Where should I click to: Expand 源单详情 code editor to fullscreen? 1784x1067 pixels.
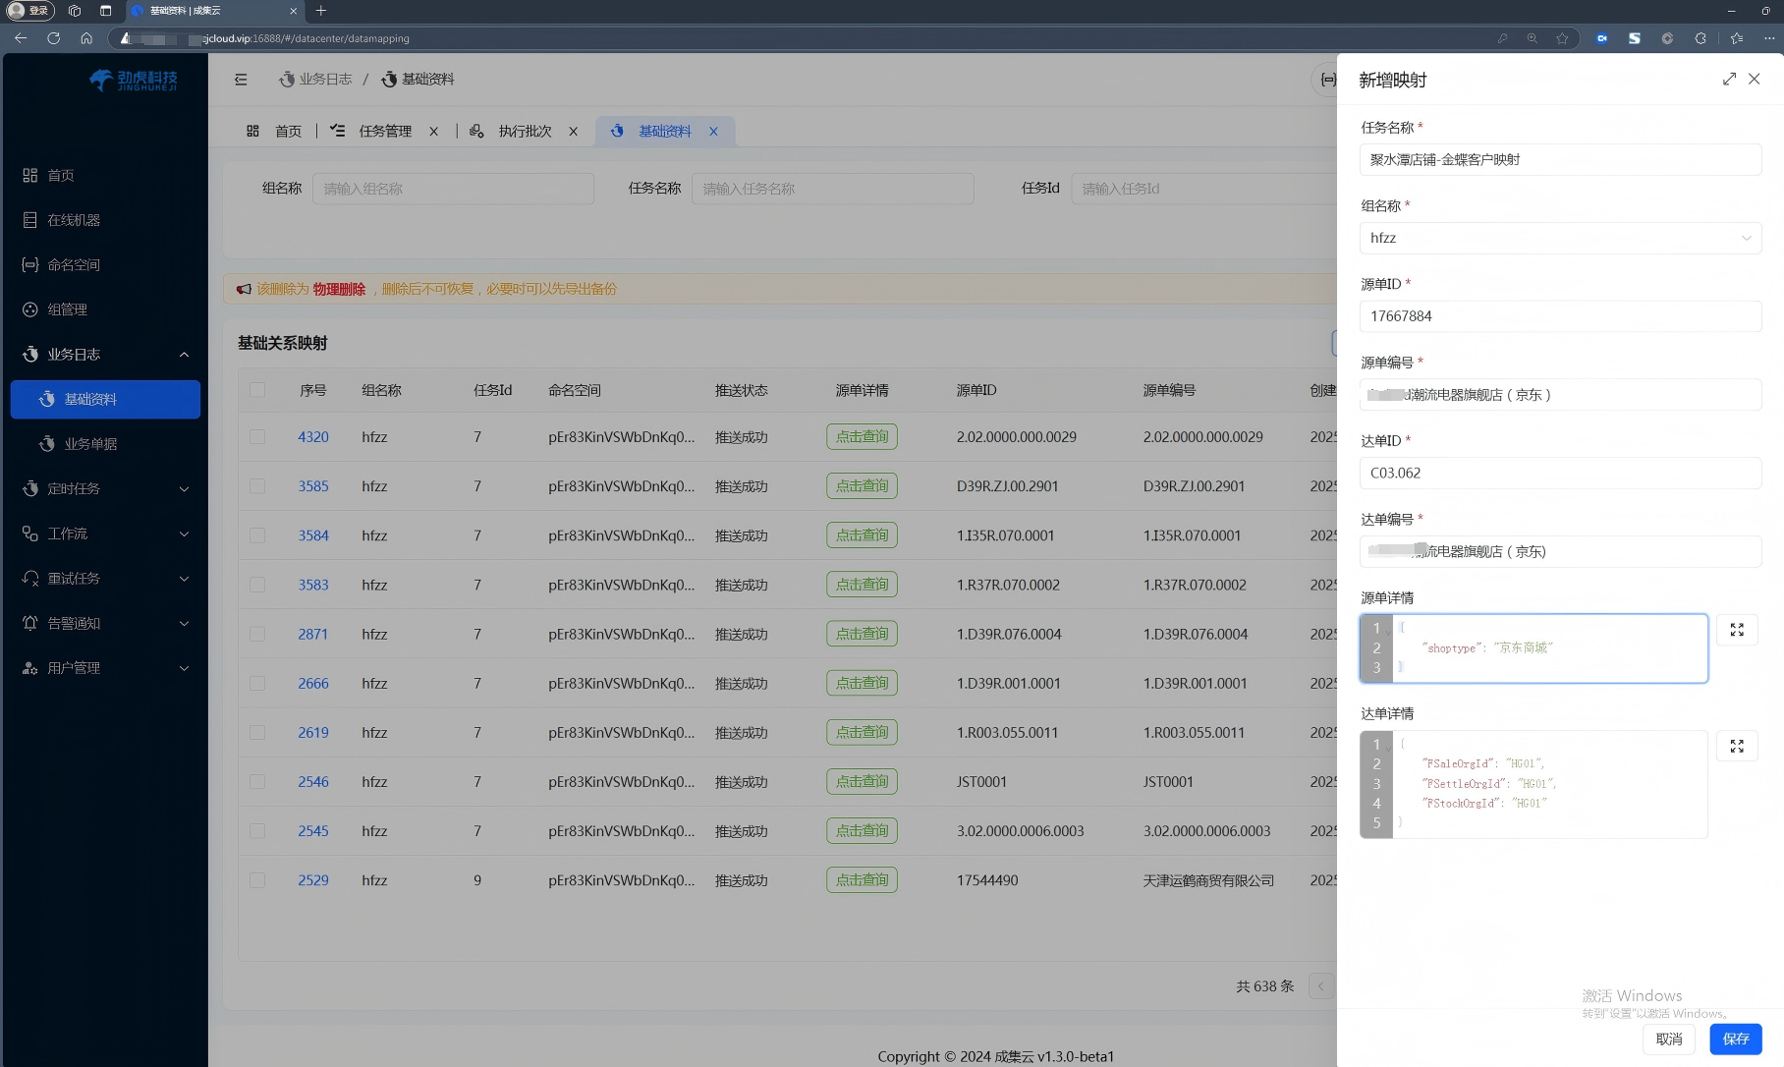click(x=1736, y=630)
